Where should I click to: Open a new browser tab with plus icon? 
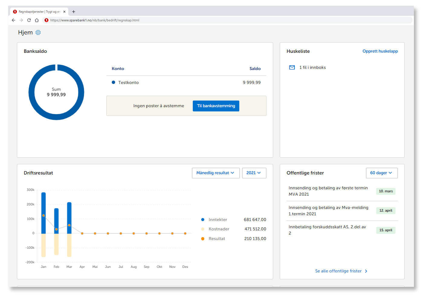click(73, 12)
